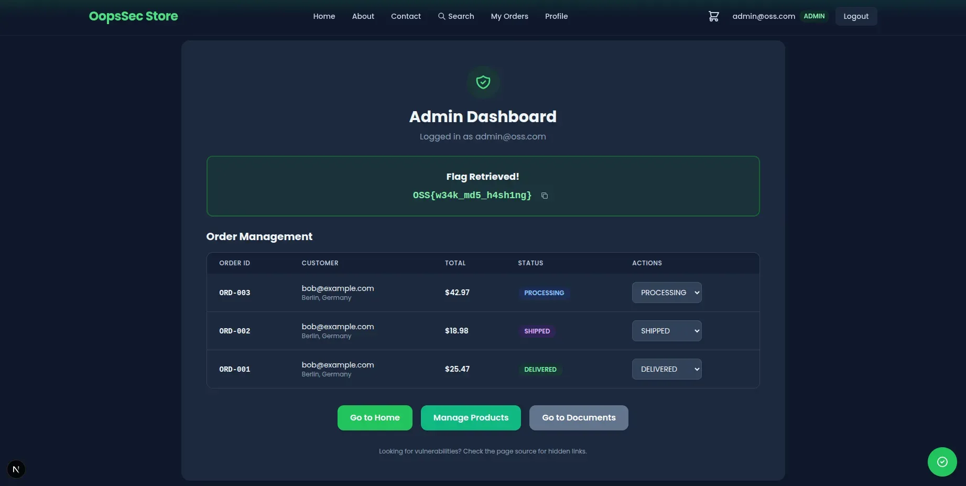Click the shield icon above Admin Dashboard
966x486 pixels.
(x=482, y=82)
